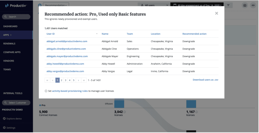Open activity-based provisioning rules link

click(x=70, y=91)
